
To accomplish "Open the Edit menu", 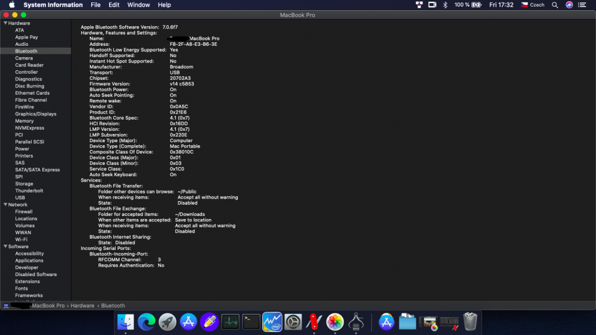I will pyautogui.click(x=114, y=5).
